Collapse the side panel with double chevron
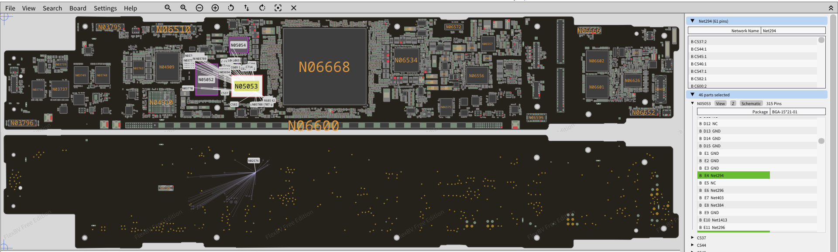 coord(831,8)
